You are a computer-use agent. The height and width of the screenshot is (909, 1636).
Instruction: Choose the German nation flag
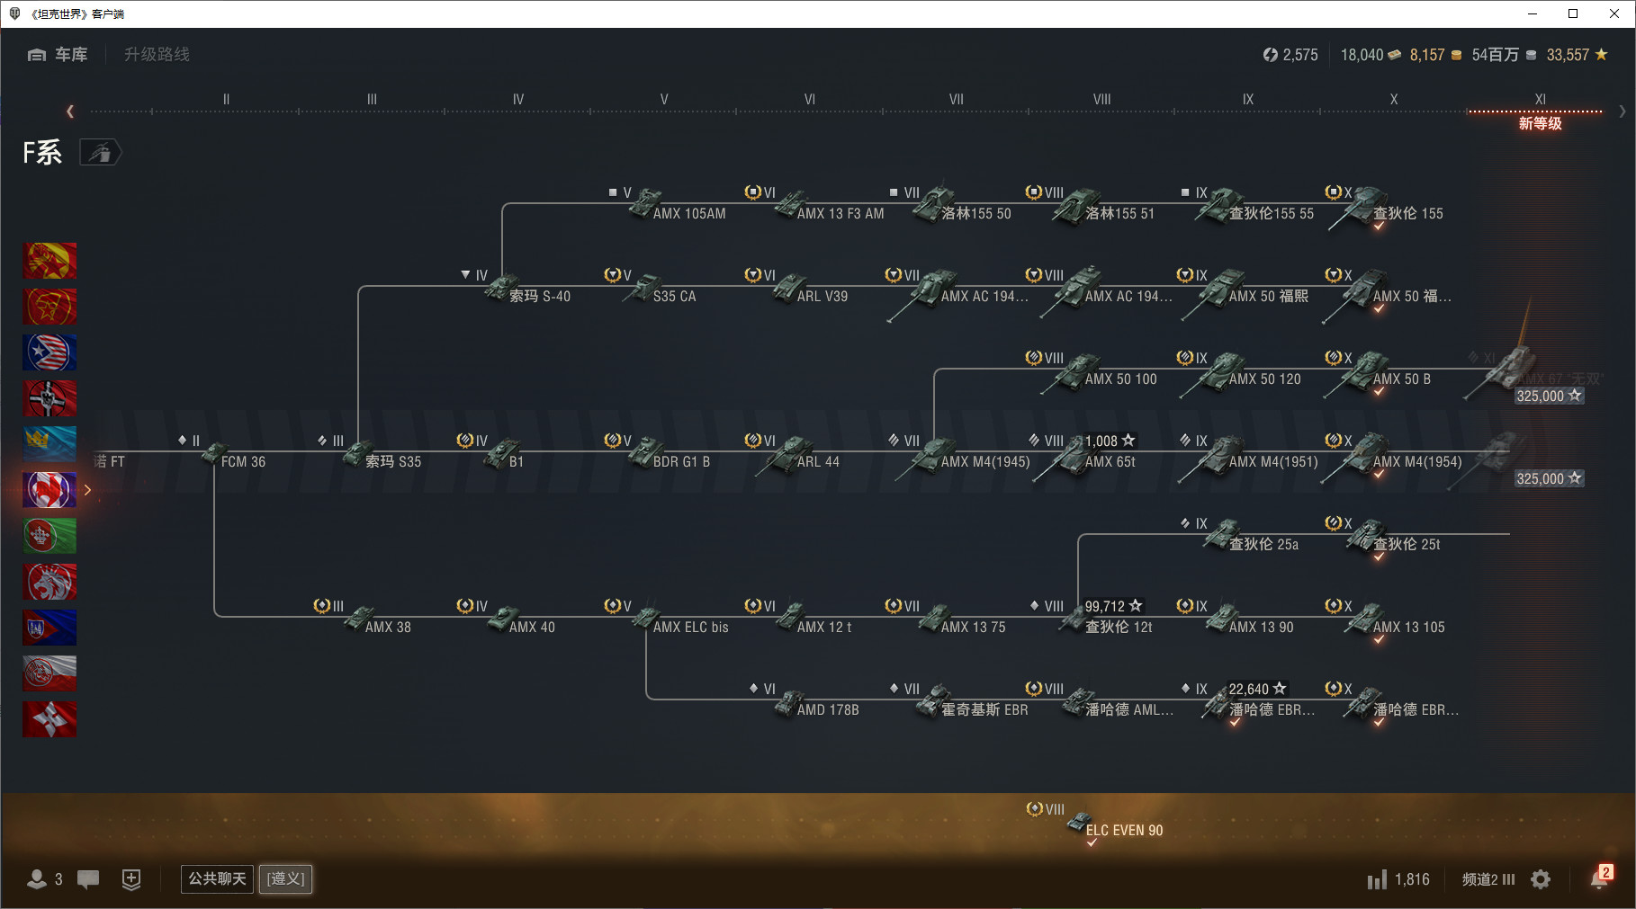click(x=49, y=398)
